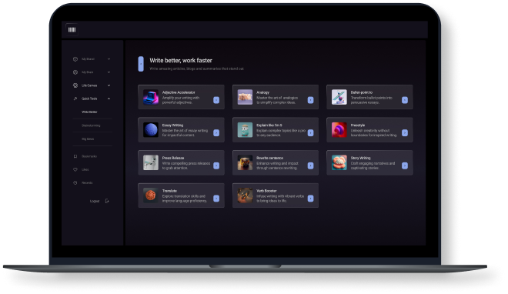Click the Essay Writing blue sphere thumbnail
The height and width of the screenshot is (294, 508).
[x=151, y=130]
